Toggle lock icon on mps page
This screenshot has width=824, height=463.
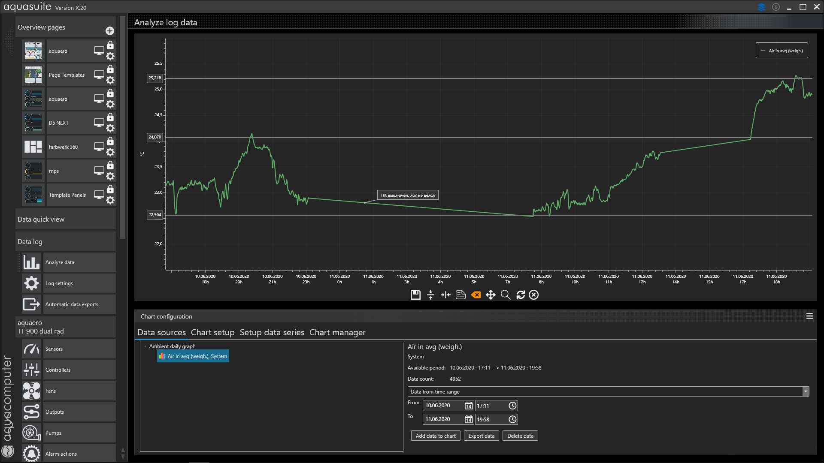110,165
